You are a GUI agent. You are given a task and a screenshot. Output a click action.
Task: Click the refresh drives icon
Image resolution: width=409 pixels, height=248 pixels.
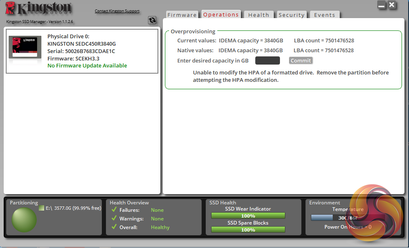(152, 20)
